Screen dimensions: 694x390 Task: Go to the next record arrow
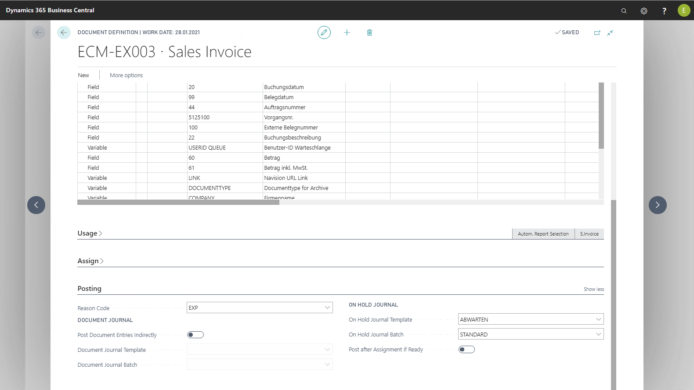pos(658,205)
